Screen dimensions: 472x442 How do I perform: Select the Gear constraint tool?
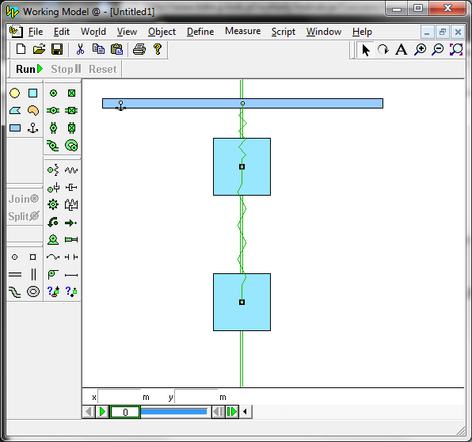click(53, 204)
